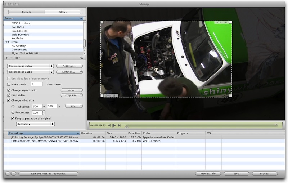Remove selected preset with minus icon
Image resolution: width=288 pixels, height=183 pixels.
[11, 58]
